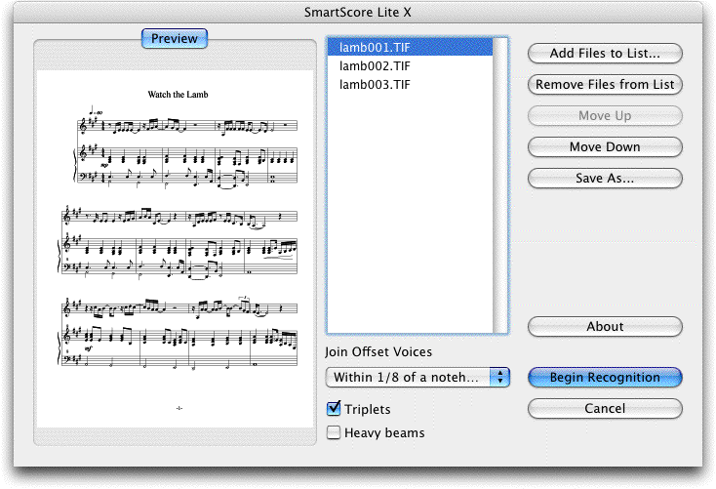Screen dimensions: 716x489
Task: Click the Save As button
Action: 605,179
